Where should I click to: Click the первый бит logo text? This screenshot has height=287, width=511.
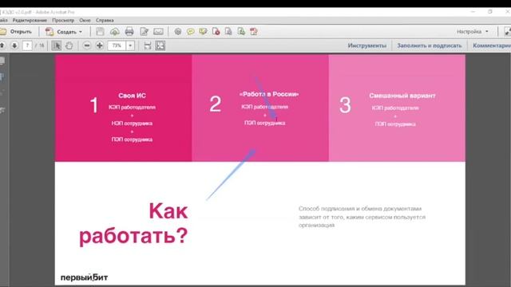tap(84, 277)
